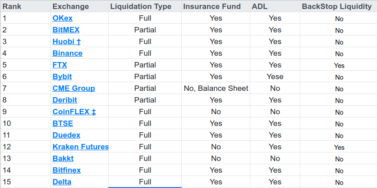Click the Exchange column header
Screen dimensions: 377x188
click(x=70, y=6)
